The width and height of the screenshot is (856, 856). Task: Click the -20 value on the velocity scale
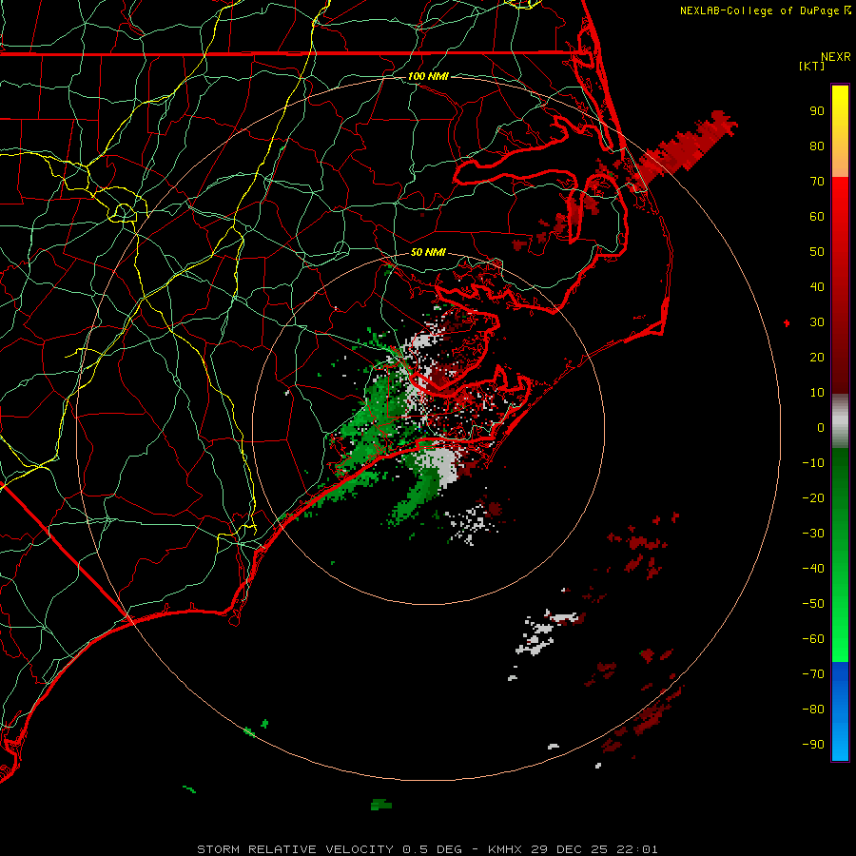[x=813, y=497]
